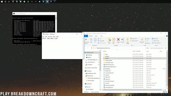This screenshot has width=171, height=96.
Task: Switch to the Share ribbon tab
Action: [96, 36]
